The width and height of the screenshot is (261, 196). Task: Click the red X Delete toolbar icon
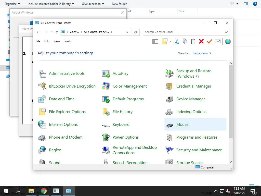[201, 41]
